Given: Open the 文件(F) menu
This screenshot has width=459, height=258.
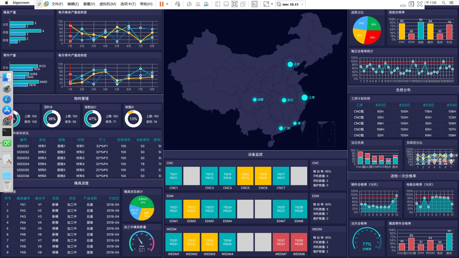Looking at the screenshot, I should [x=57, y=4].
